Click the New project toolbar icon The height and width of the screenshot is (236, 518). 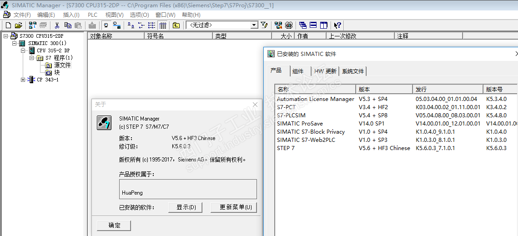9,25
